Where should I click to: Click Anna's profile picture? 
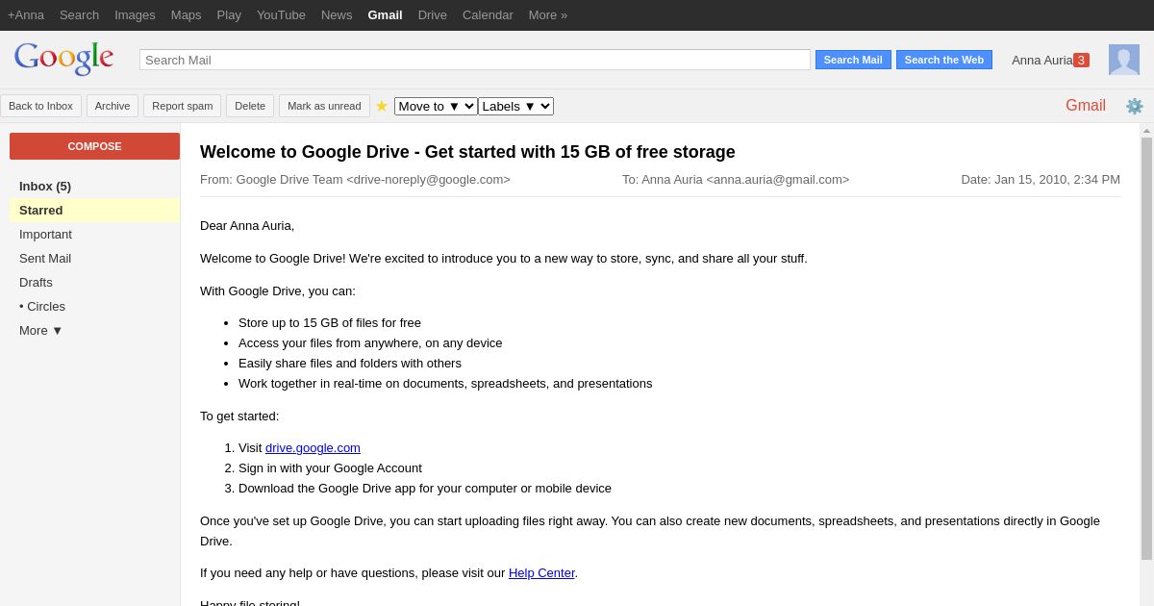coord(1123,59)
